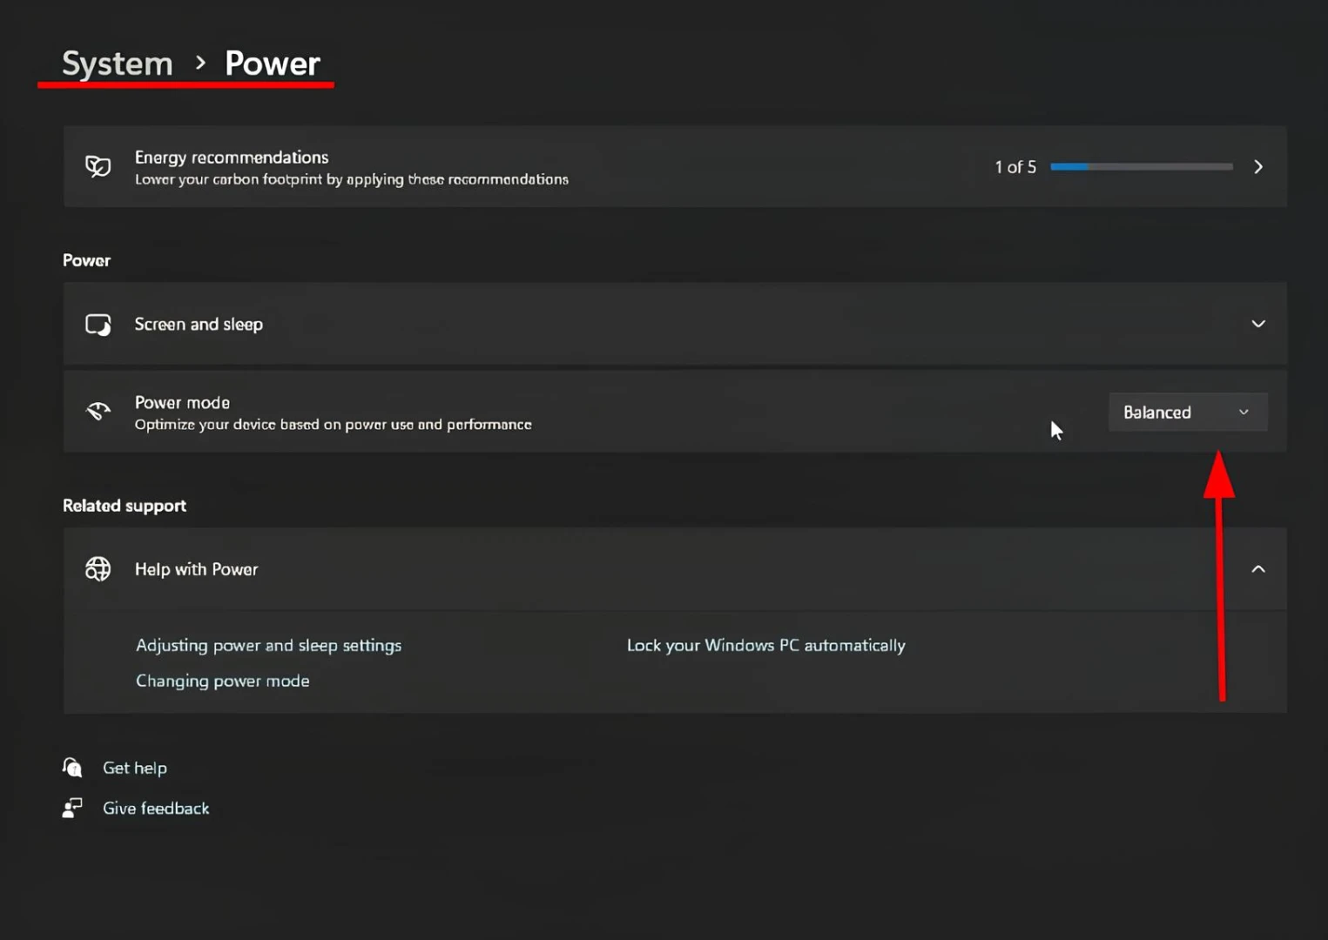Click the Power breadcrumb title
The width and height of the screenshot is (1328, 940).
(x=273, y=64)
